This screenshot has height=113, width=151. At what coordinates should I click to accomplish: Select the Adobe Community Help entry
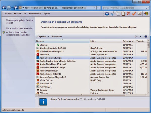[x=91, y=58]
